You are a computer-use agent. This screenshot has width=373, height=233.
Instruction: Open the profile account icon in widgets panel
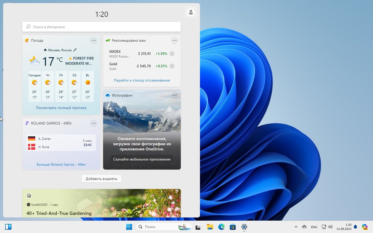pos(191,12)
